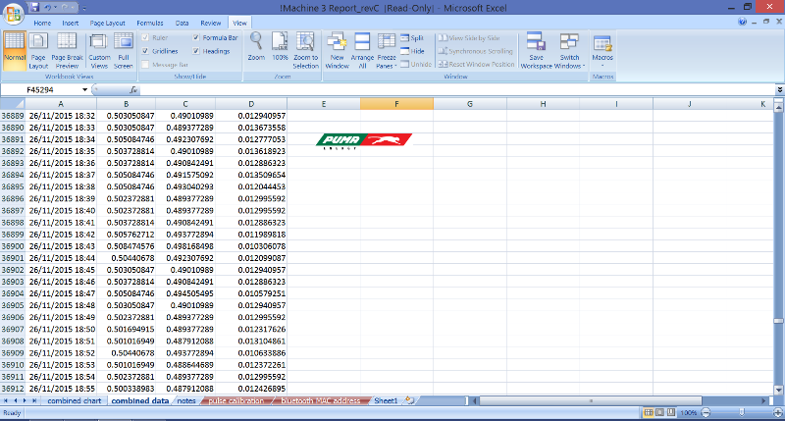Switch to the bluetooth MAC address sheet

click(x=321, y=401)
